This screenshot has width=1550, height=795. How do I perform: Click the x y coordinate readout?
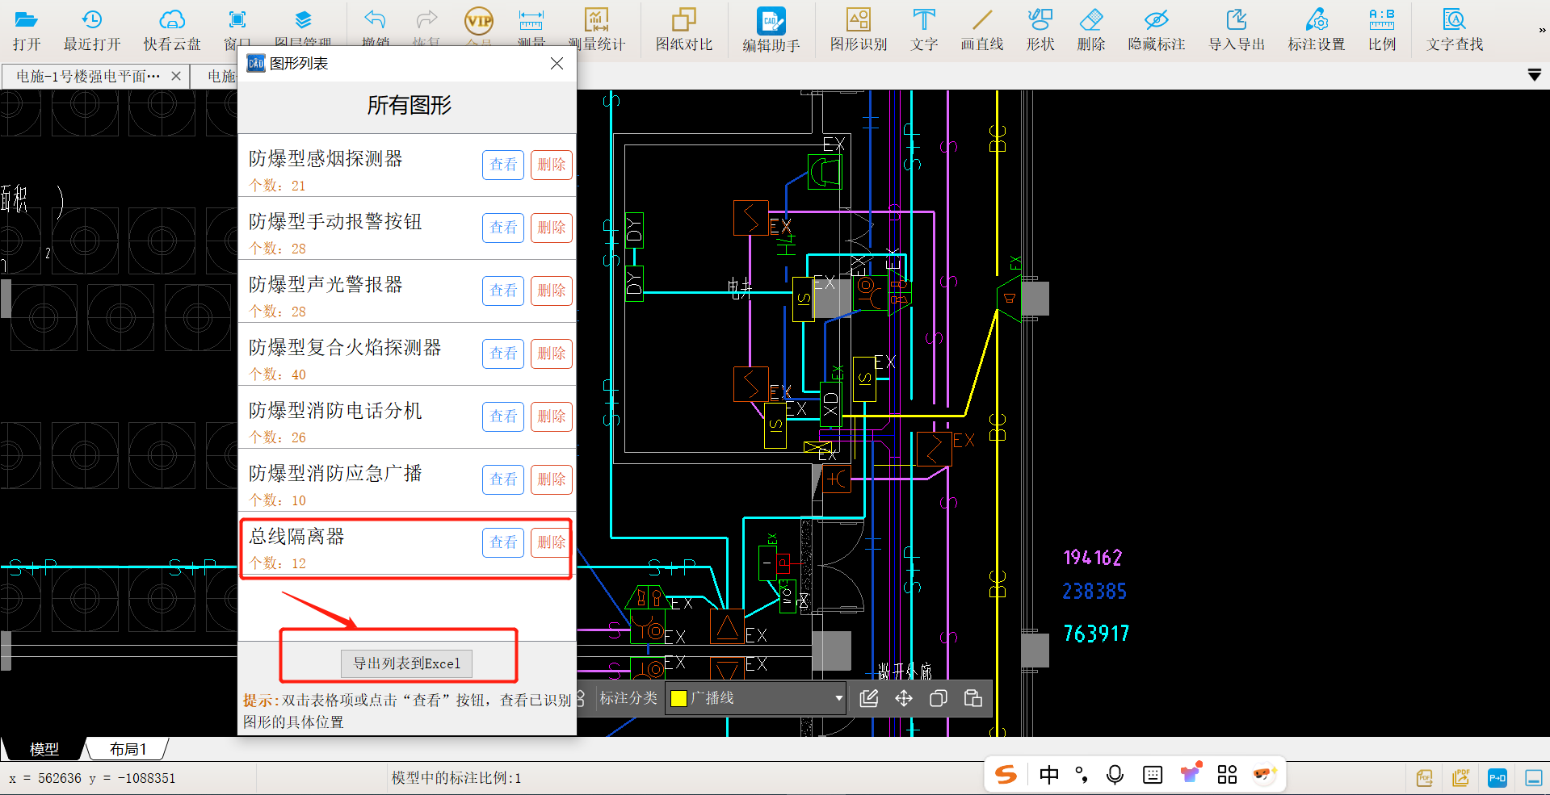92,778
